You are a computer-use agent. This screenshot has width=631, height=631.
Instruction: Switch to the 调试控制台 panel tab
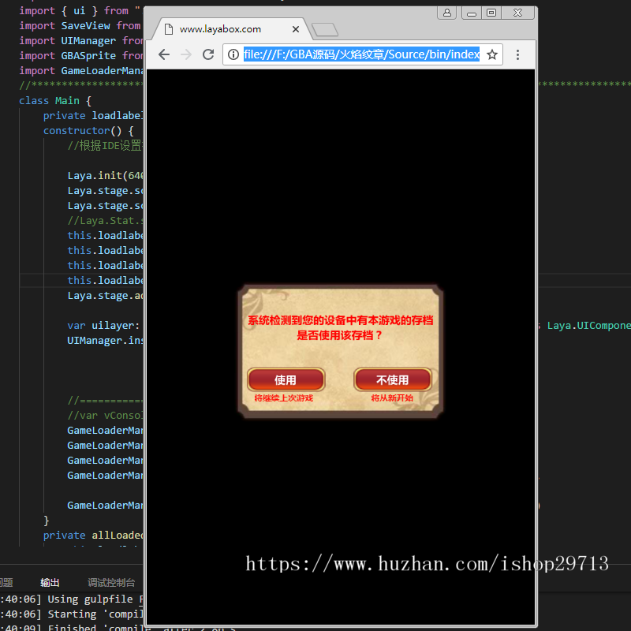111,582
